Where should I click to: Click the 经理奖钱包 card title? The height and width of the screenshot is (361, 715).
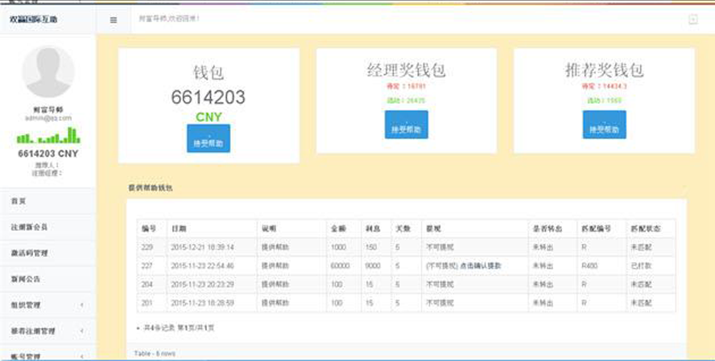point(407,70)
